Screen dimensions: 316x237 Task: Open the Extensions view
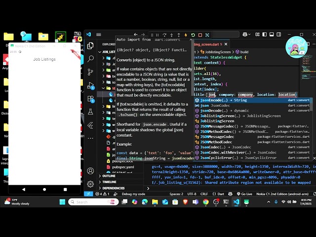click(x=91, y=99)
